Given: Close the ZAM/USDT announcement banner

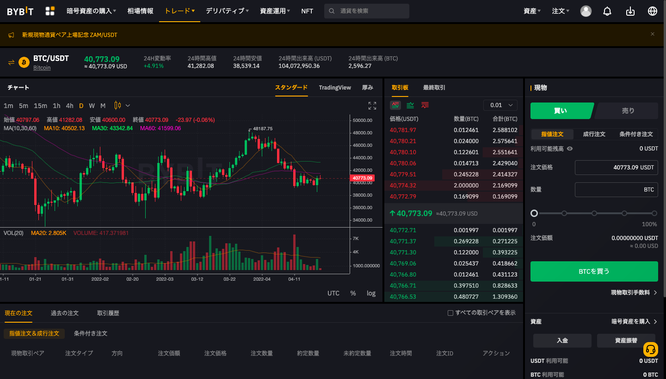Looking at the screenshot, I should 653,34.
